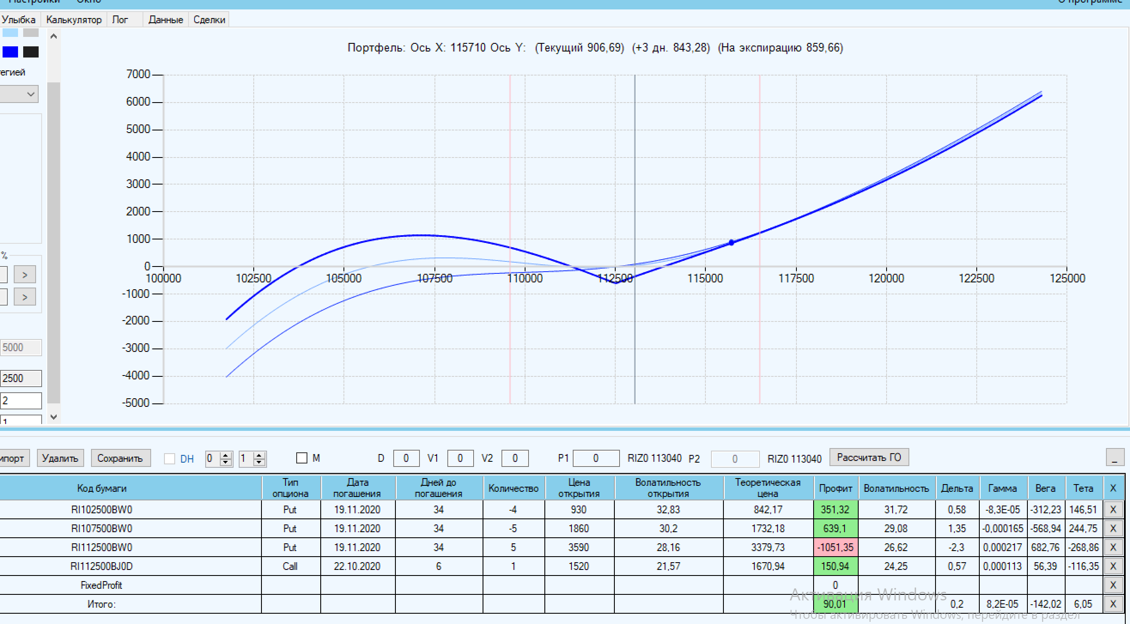1130x624 pixels.
Task: Increase the first DH spinner value
Action: [226, 455]
